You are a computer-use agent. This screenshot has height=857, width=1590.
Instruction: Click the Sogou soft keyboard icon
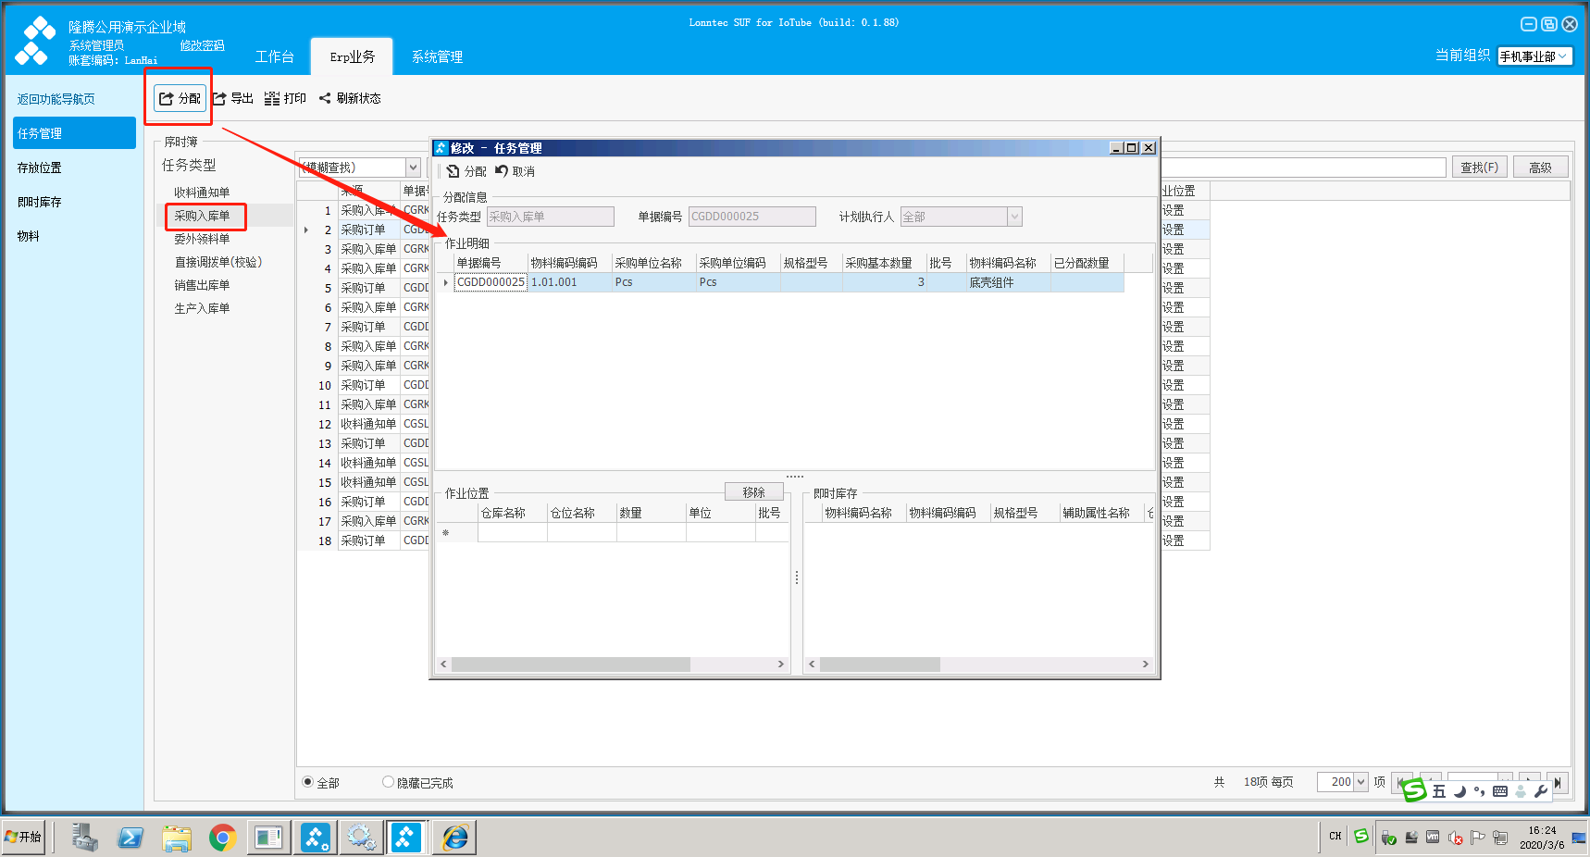[1500, 791]
